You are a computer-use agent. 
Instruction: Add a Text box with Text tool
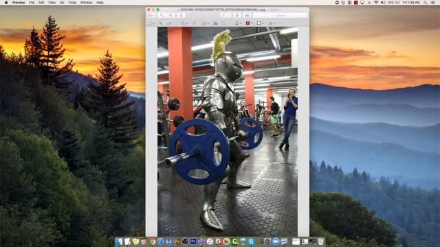pyautogui.click(x=195, y=23)
